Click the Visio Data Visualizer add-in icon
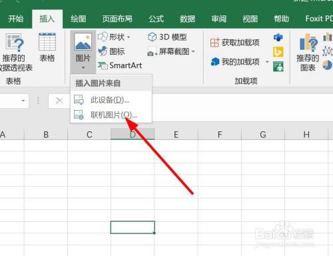The image size is (333, 256). [x=278, y=37]
